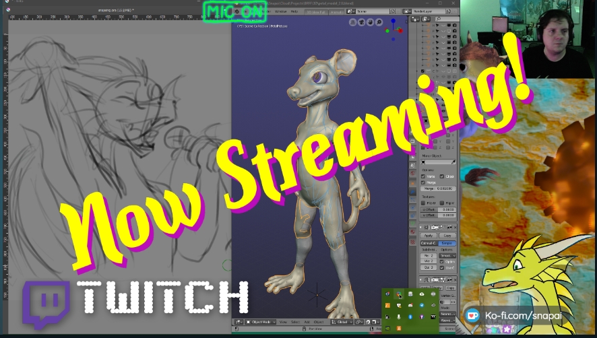Open the View menu in viewport header

(283, 322)
